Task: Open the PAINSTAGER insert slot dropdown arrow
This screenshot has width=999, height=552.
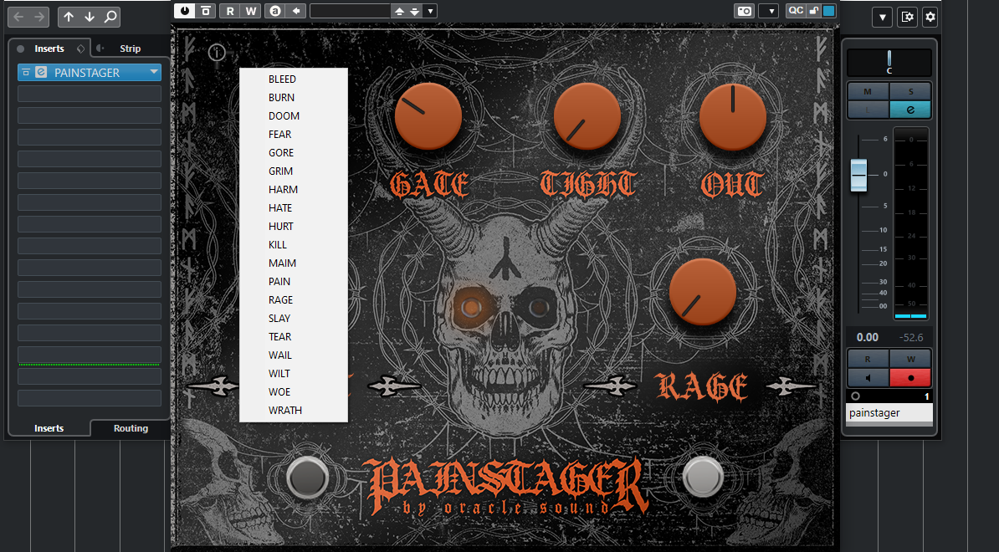Action: point(154,73)
